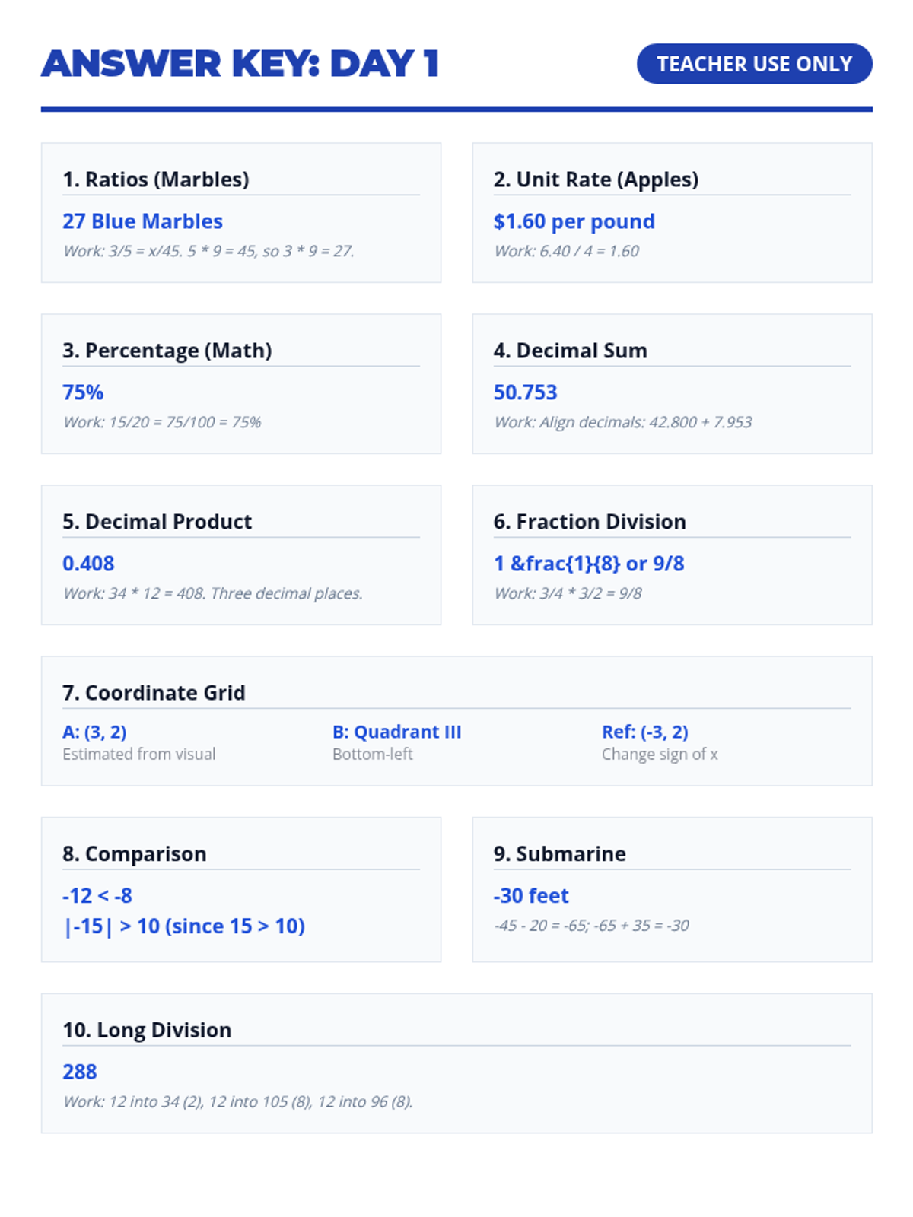Select the 4. Decimal Sum heading
Image resolution: width=913 pixels, height=1217 pixels.
tap(570, 351)
